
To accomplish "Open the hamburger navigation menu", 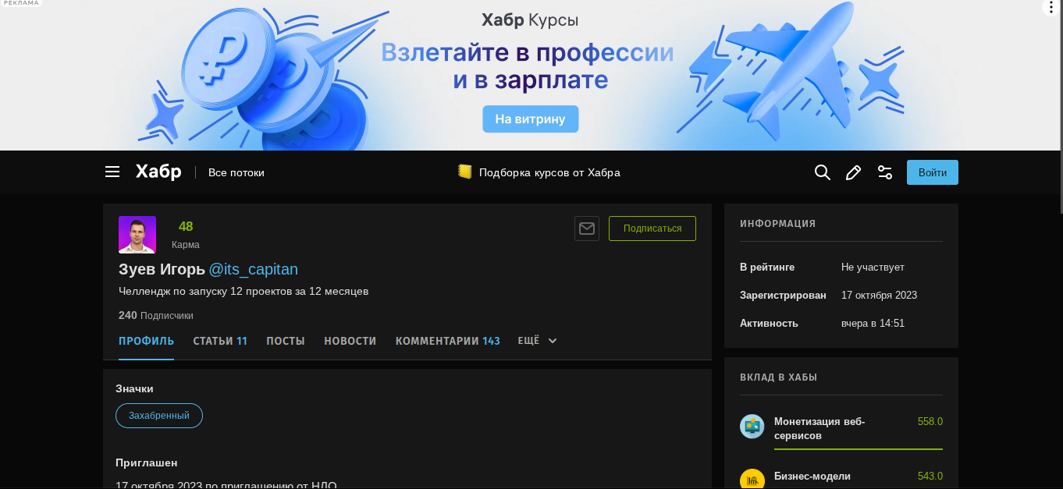I will pos(112,172).
